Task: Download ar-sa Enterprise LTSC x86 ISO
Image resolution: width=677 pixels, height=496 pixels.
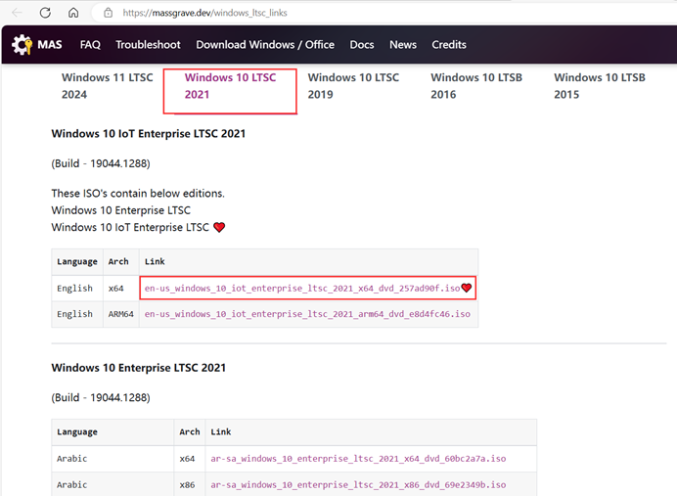Action: [x=358, y=485]
